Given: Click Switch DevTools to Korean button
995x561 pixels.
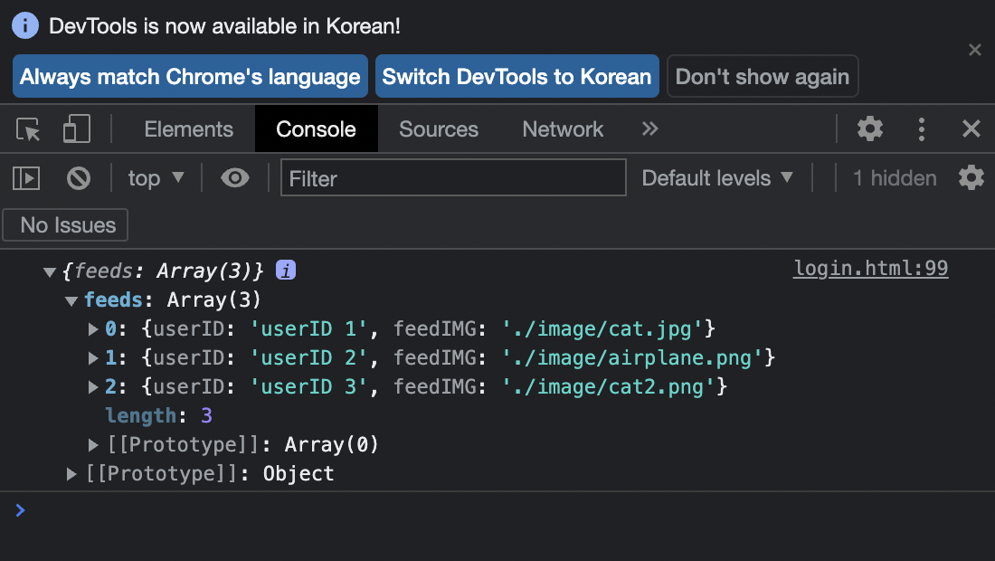Looking at the screenshot, I should (517, 76).
